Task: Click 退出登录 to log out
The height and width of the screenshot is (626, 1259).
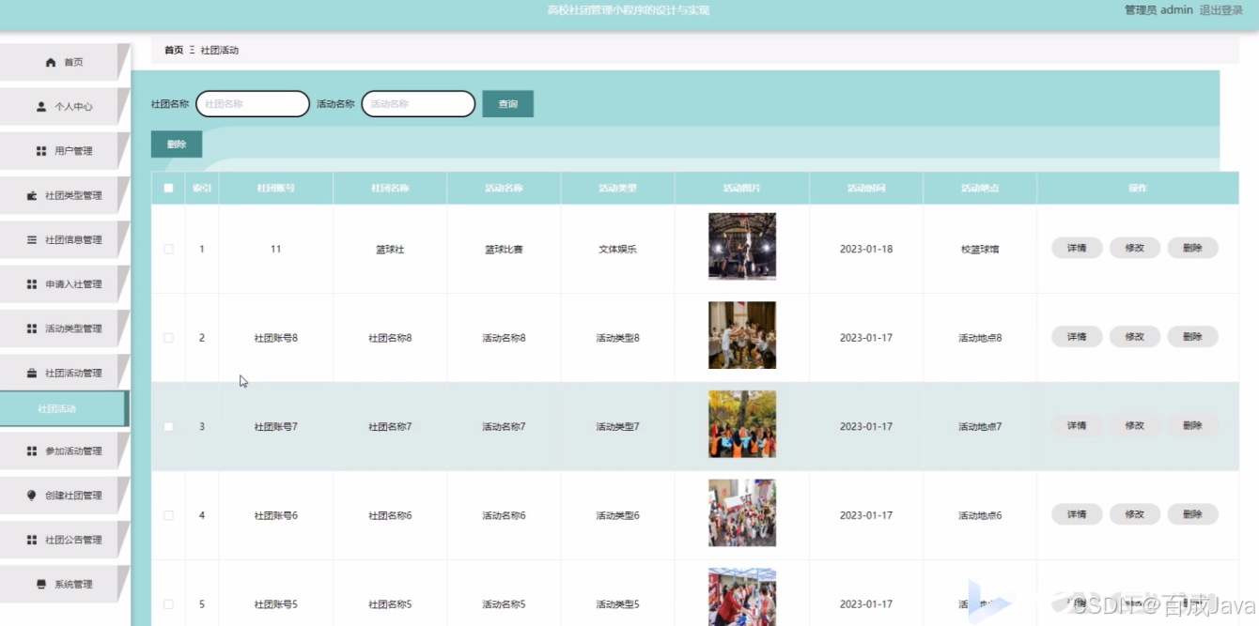Action: pos(1221,10)
